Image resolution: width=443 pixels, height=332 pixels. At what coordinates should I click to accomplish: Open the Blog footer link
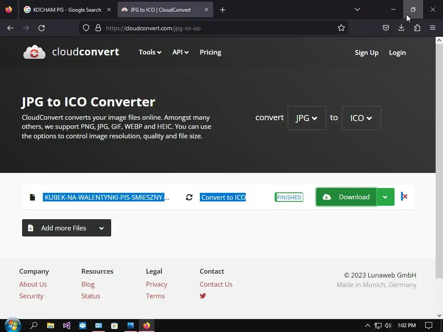[88, 284]
